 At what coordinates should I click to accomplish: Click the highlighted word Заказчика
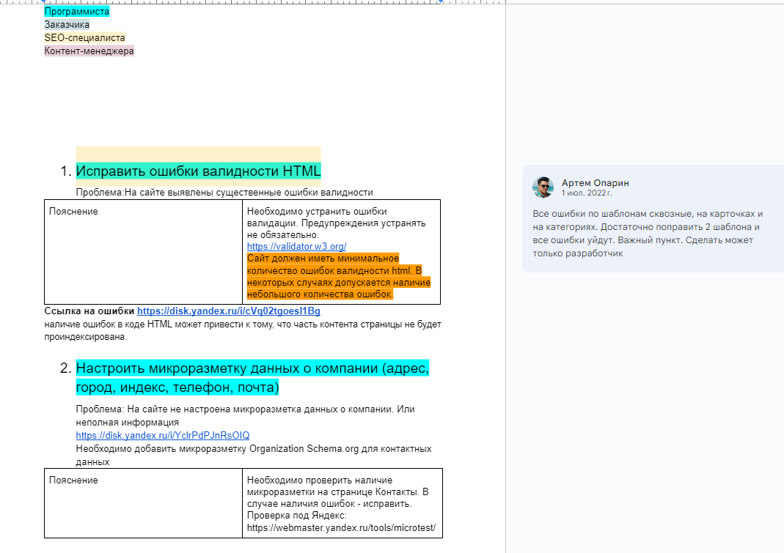pyautogui.click(x=67, y=24)
